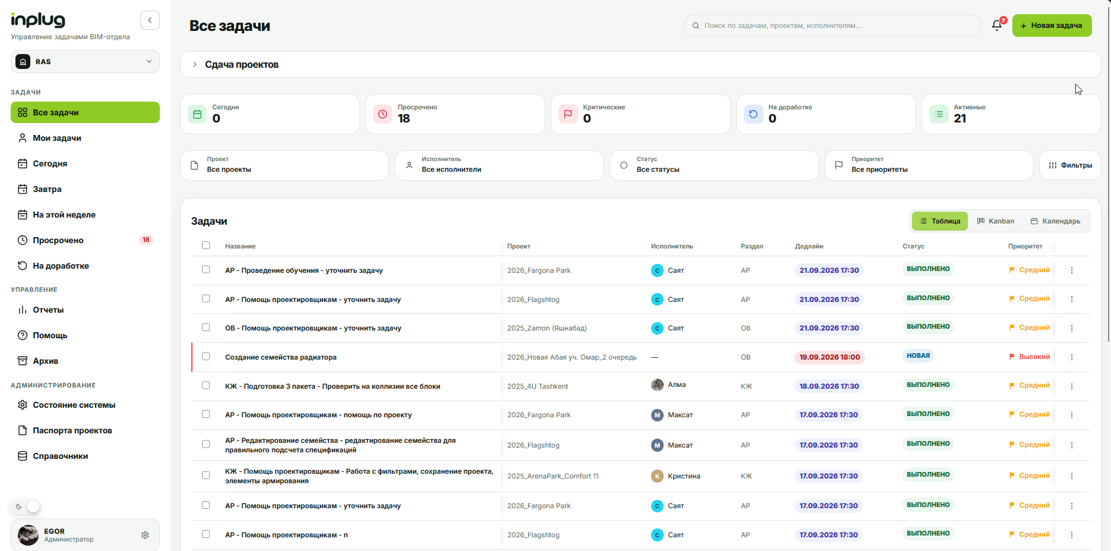Open settings gear next to EGOR profile
The height and width of the screenshot is (551, 1111).
click(145, 535)
